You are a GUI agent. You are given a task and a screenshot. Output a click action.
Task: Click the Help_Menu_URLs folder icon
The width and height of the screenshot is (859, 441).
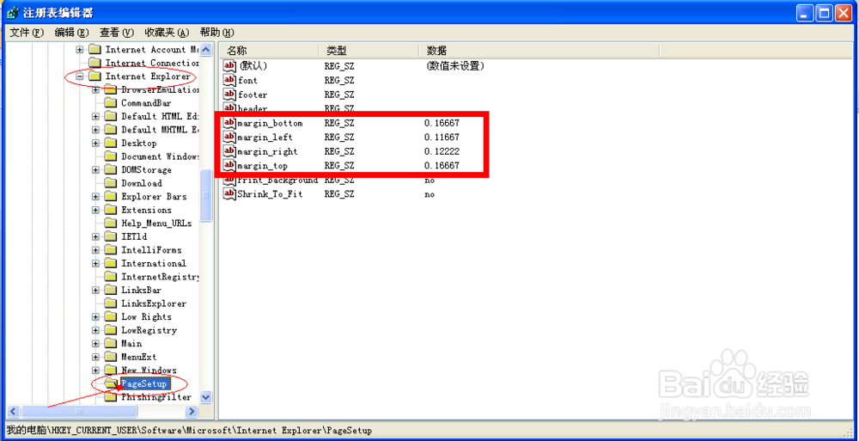(x=111, y=224)
